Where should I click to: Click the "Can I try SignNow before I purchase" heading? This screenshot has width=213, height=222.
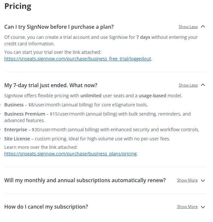[x=59, y=27]
